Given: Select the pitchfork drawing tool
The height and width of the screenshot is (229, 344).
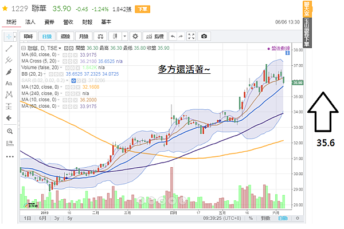Looking at the screenshot, I should 9,60.
